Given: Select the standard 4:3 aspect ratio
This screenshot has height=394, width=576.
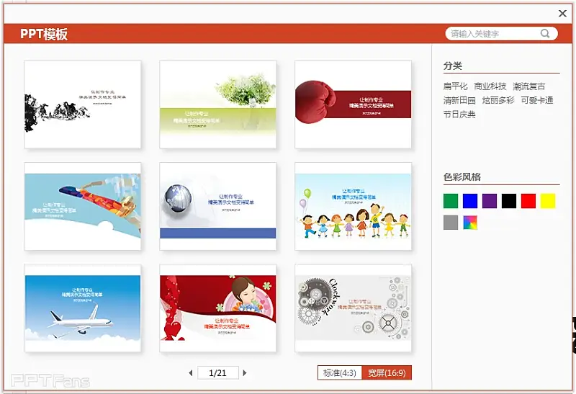Looking at the screenshot, I should (x=340, y=372).
